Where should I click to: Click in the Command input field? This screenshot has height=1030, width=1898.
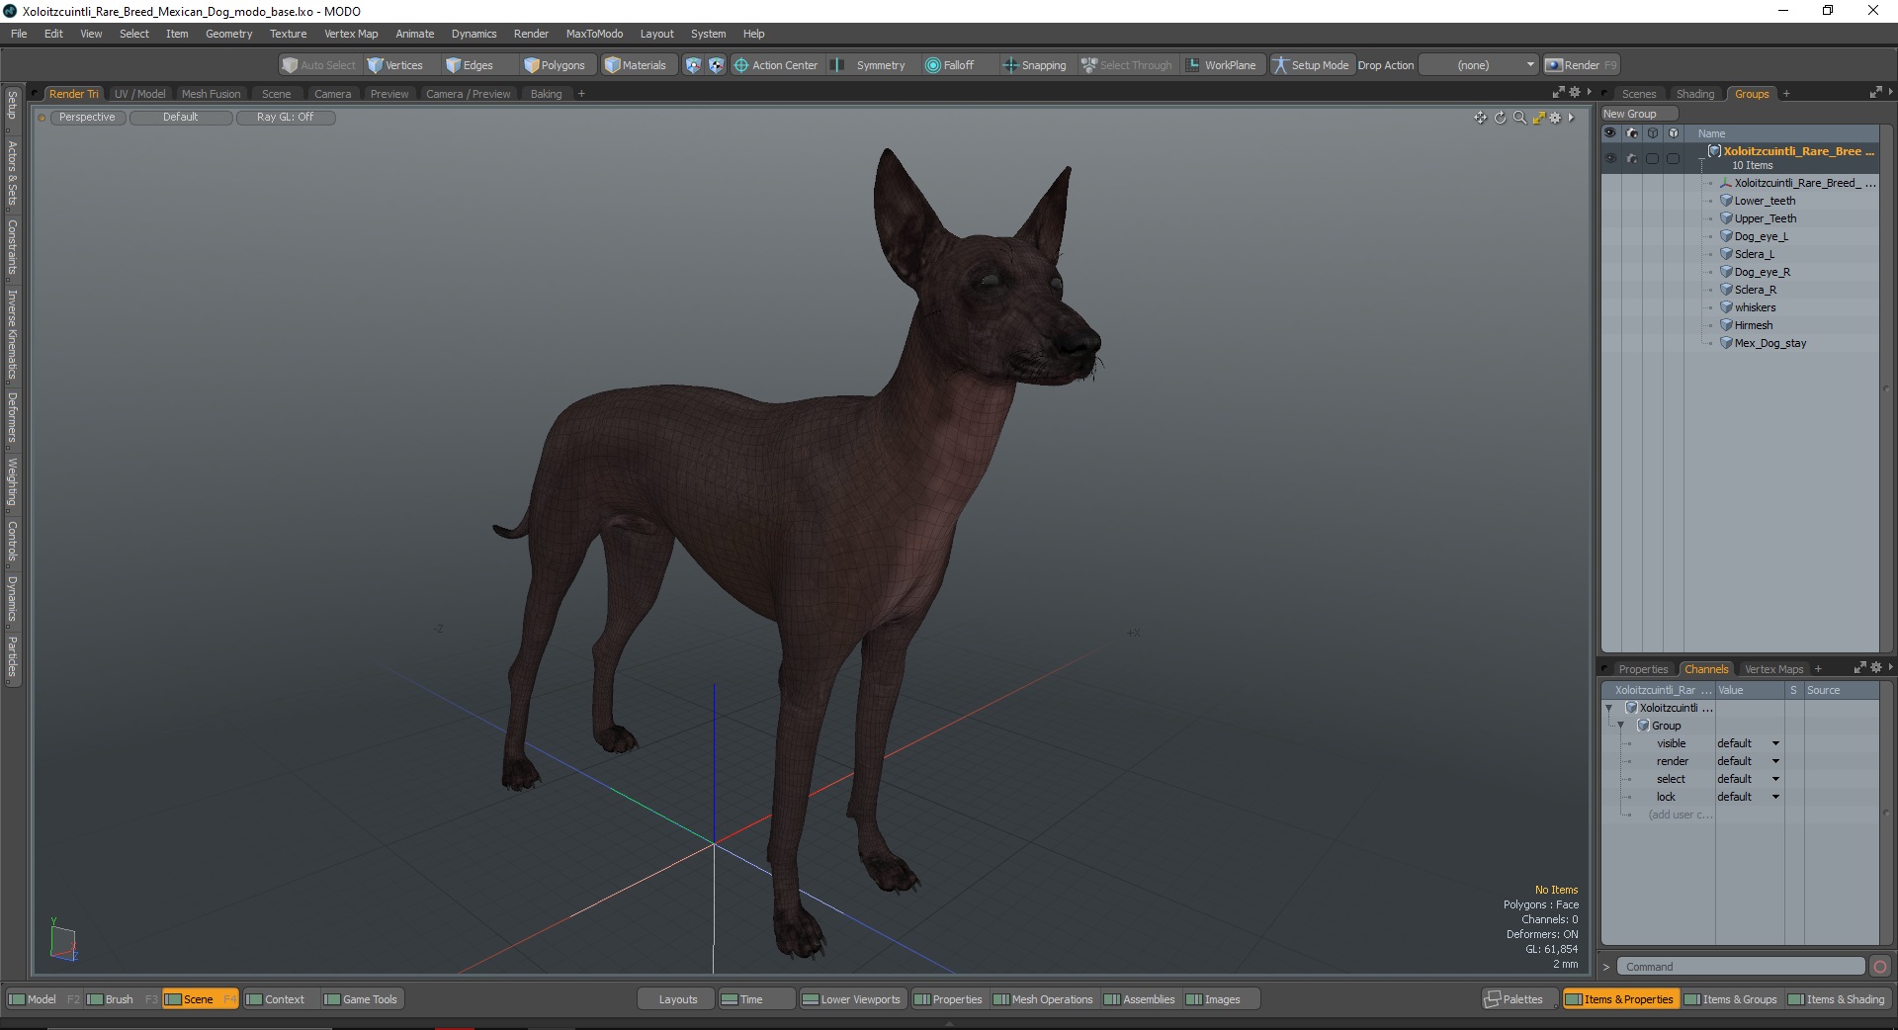click(1741, 967)
